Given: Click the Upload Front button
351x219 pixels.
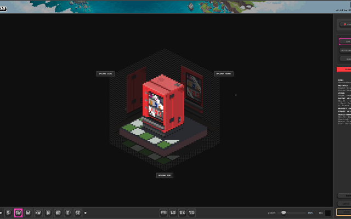Looking at the screenshot, I should (x=224, y=74).
